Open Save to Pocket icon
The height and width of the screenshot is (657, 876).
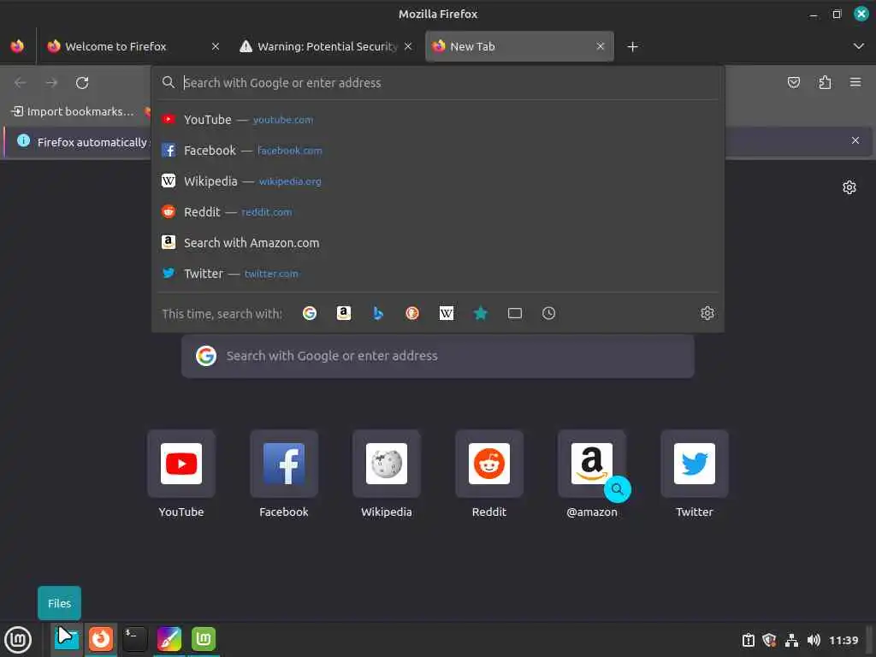(x=793, y=83)
